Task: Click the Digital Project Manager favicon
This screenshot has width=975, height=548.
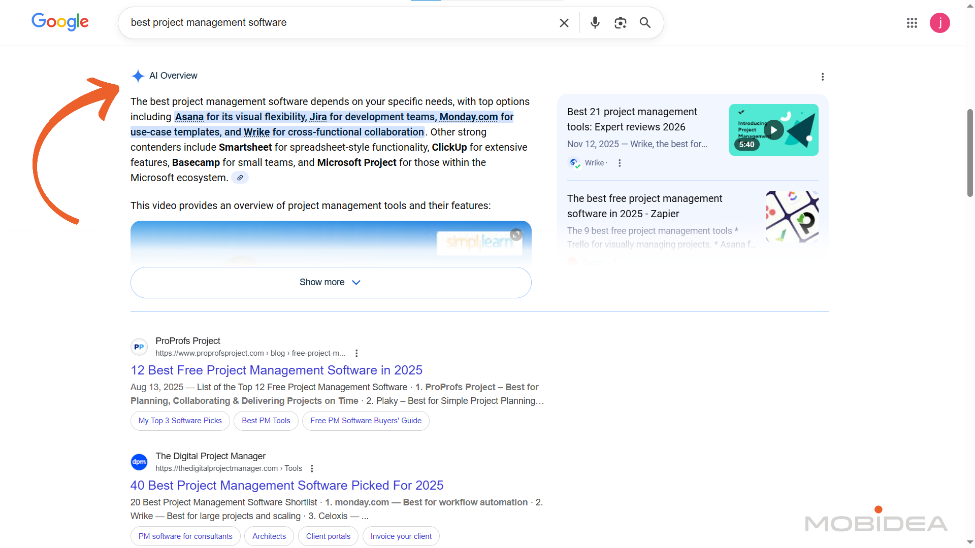Action: (x=139, y=462)
